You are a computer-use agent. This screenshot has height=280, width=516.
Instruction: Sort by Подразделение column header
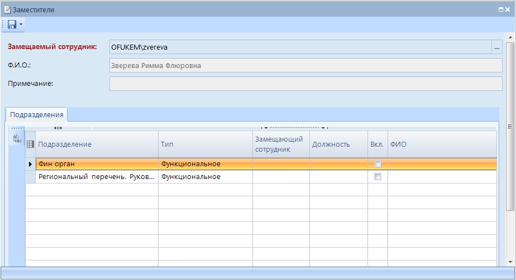click(x=97, y=144)
